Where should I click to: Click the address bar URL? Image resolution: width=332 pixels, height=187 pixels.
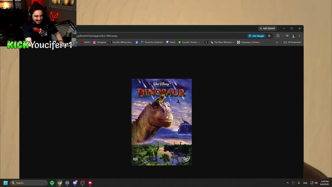click(97, 36)
